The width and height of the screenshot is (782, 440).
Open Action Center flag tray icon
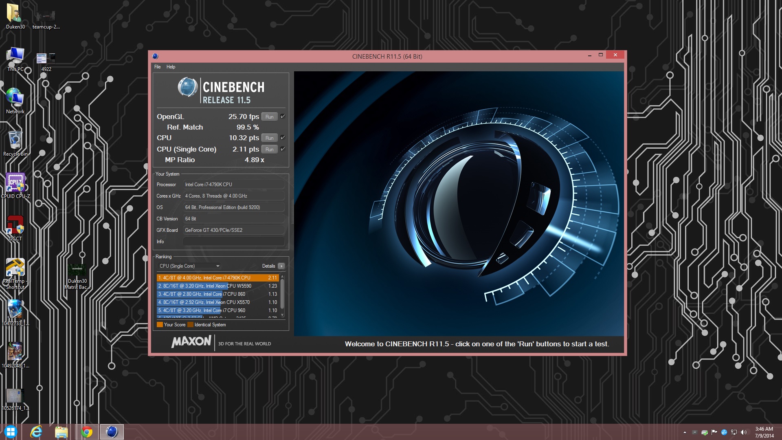[x=714, y=432]
